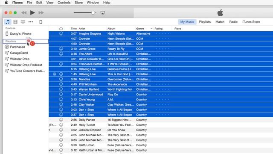Screen dimensions: 273x154
Task: Download Hillsong Live This Is Our God track
Action: pos(61,74)
